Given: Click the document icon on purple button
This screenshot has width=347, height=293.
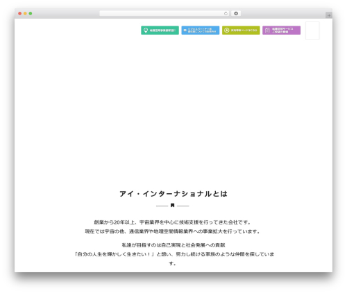Looking at the screenshot, I should (x=267, y=30).
